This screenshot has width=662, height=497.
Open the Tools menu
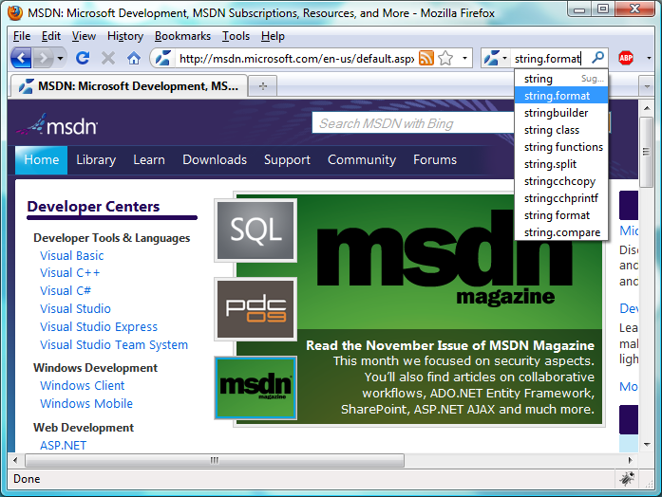click(x=236, y=36)
